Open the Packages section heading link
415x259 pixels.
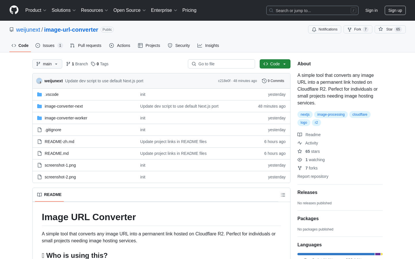coord(308,219)
